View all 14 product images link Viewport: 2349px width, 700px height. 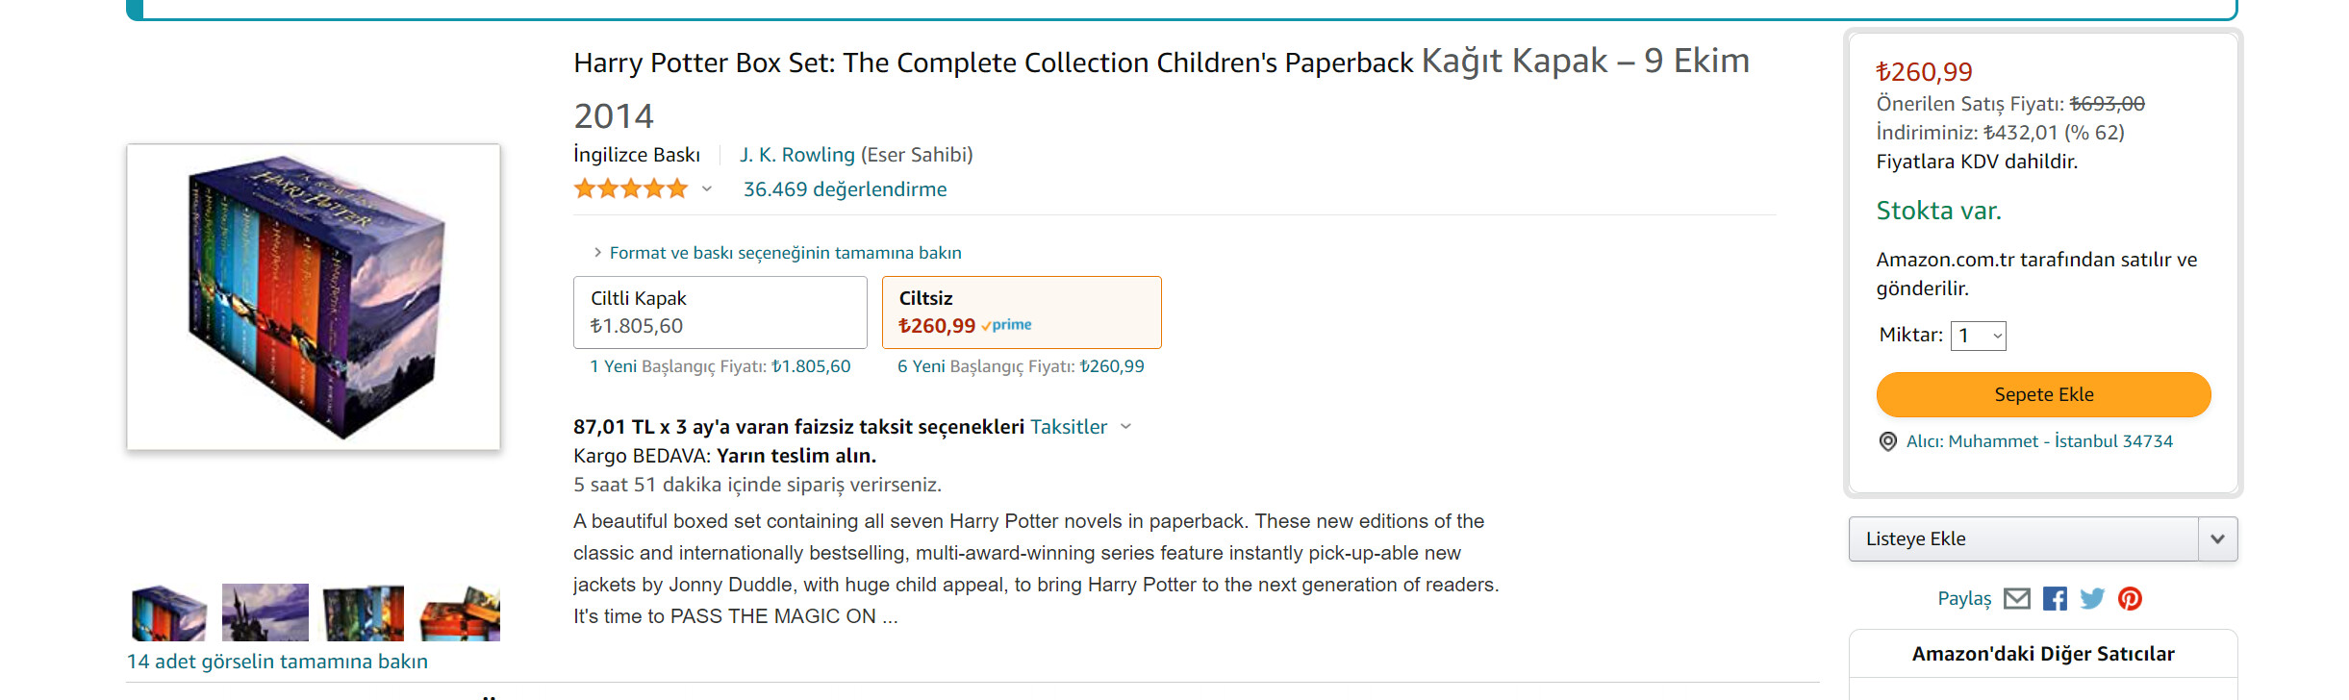point(277,662)
